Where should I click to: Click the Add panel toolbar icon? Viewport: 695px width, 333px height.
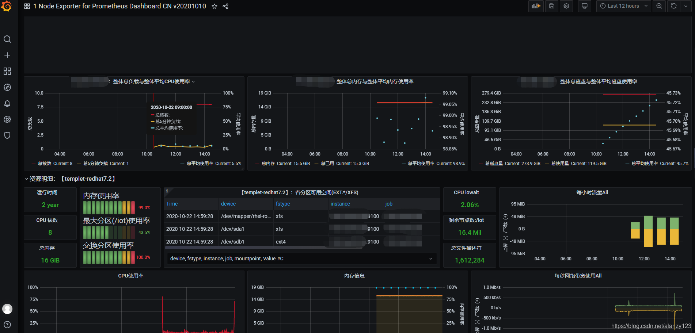click(536, 6)
